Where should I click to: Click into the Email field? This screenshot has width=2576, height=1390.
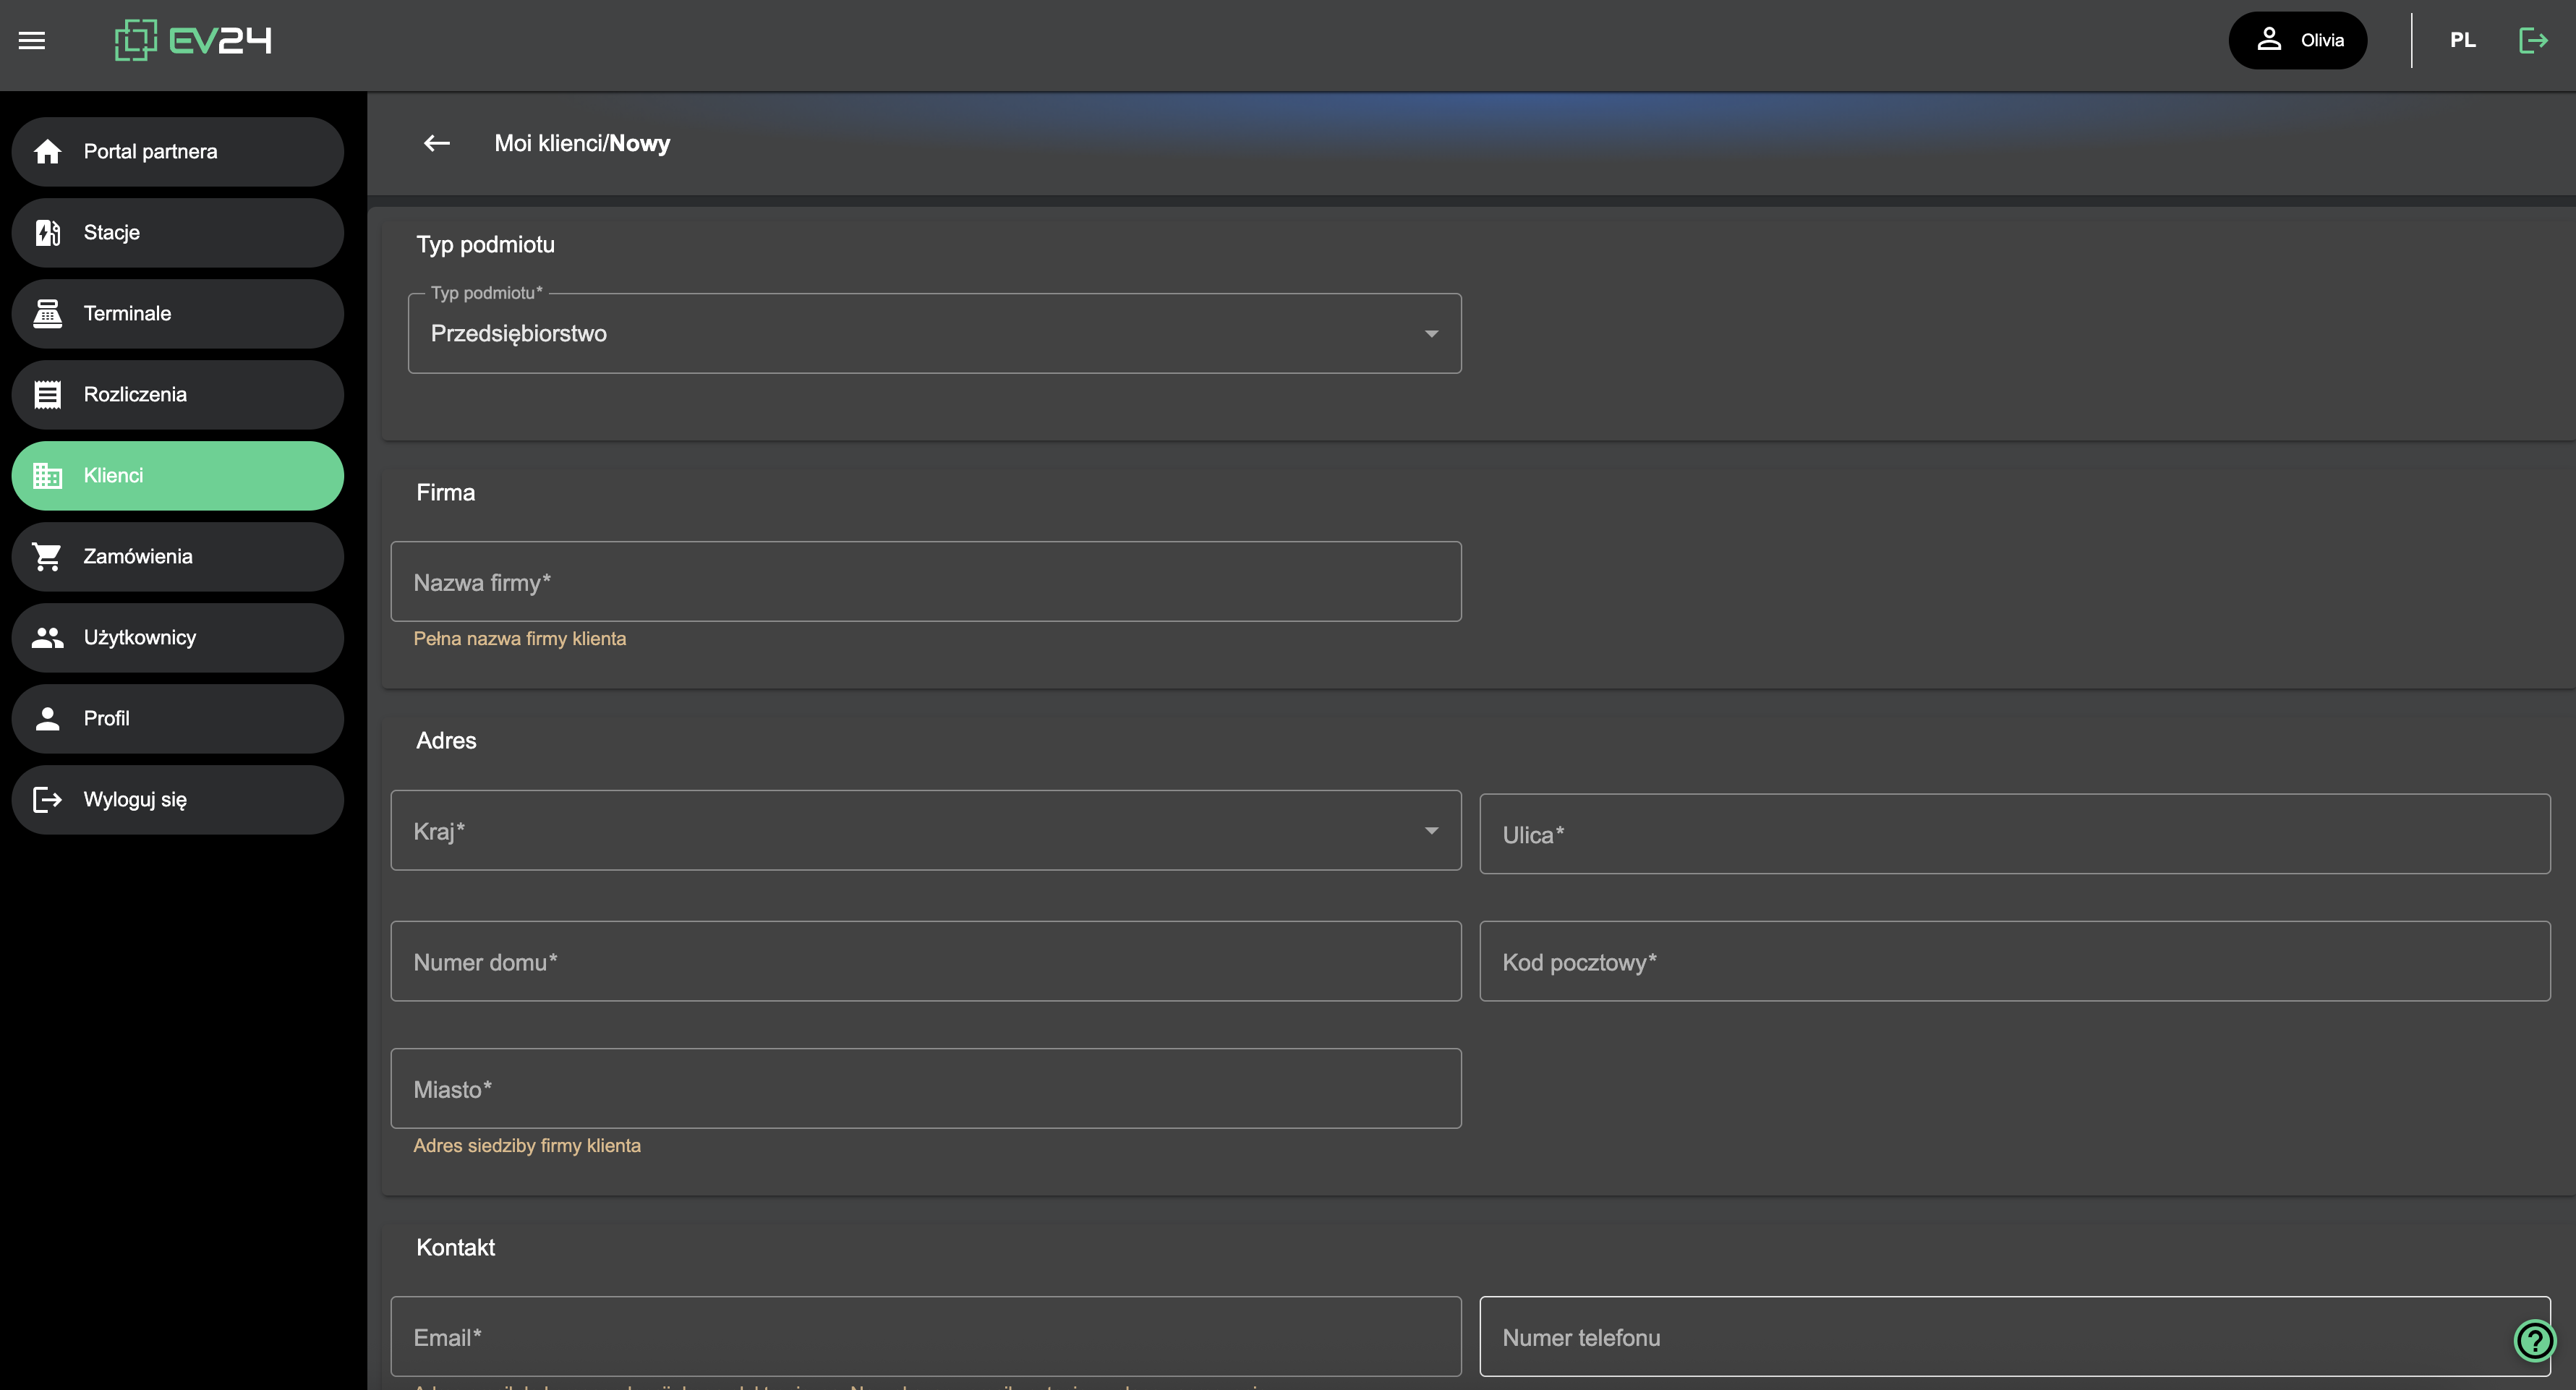coord(925,1337)
